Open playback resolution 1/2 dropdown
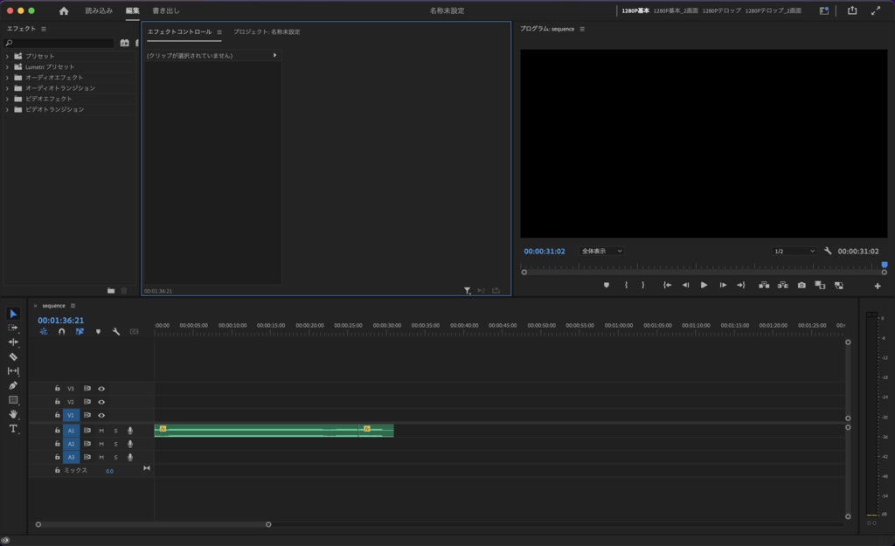This screenshot has height=546, width=895. point(794,251)
